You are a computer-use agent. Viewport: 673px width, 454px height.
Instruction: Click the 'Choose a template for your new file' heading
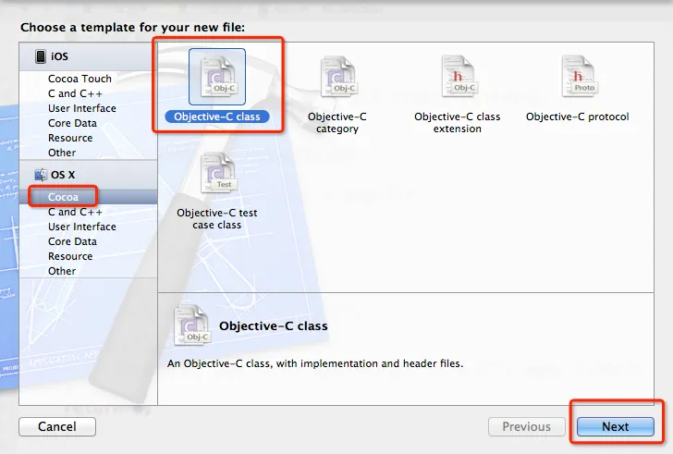[132, 28]
